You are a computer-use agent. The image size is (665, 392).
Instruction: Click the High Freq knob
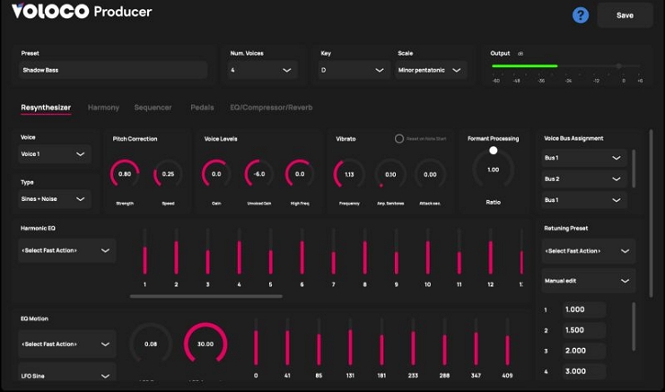pyautogui.click(x=300, y=174)
